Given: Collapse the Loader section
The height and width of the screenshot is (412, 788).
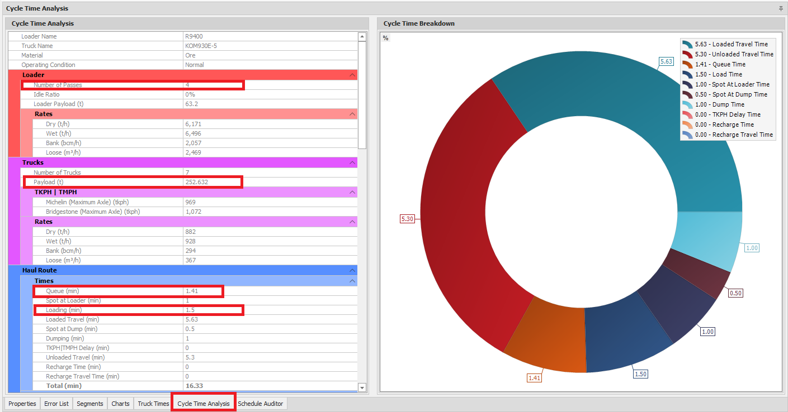Looking at the screenshot, I should [x=352, y=75].
